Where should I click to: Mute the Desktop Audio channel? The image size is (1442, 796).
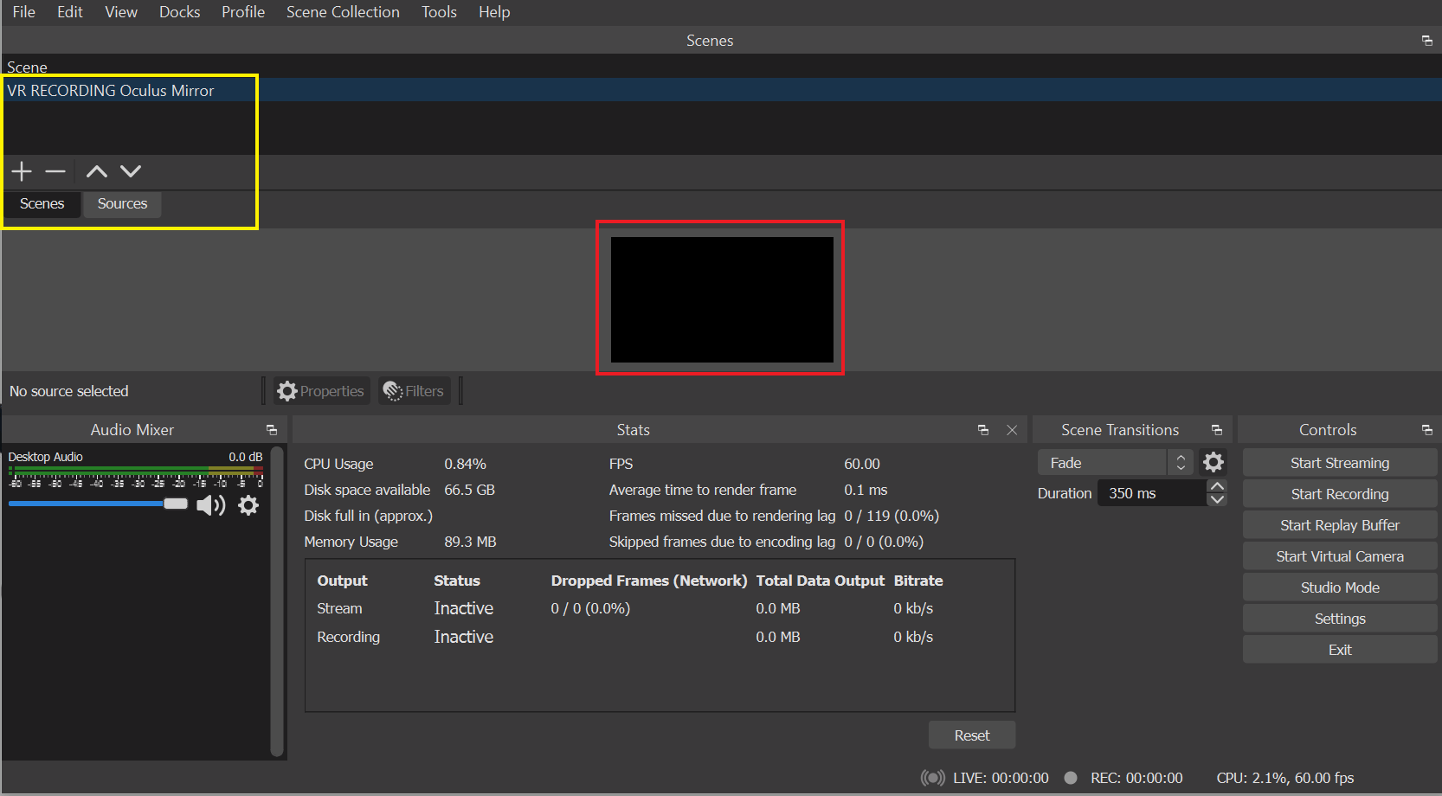coord(209,505)
